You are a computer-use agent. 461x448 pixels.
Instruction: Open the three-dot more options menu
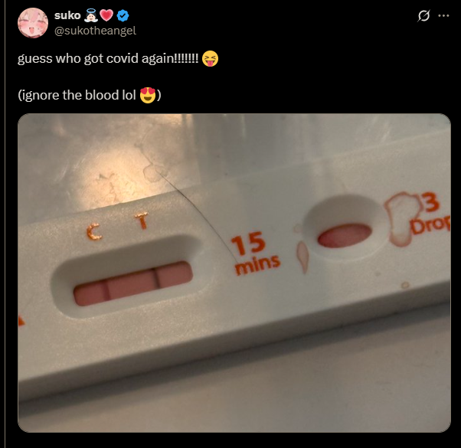(443, 15)
